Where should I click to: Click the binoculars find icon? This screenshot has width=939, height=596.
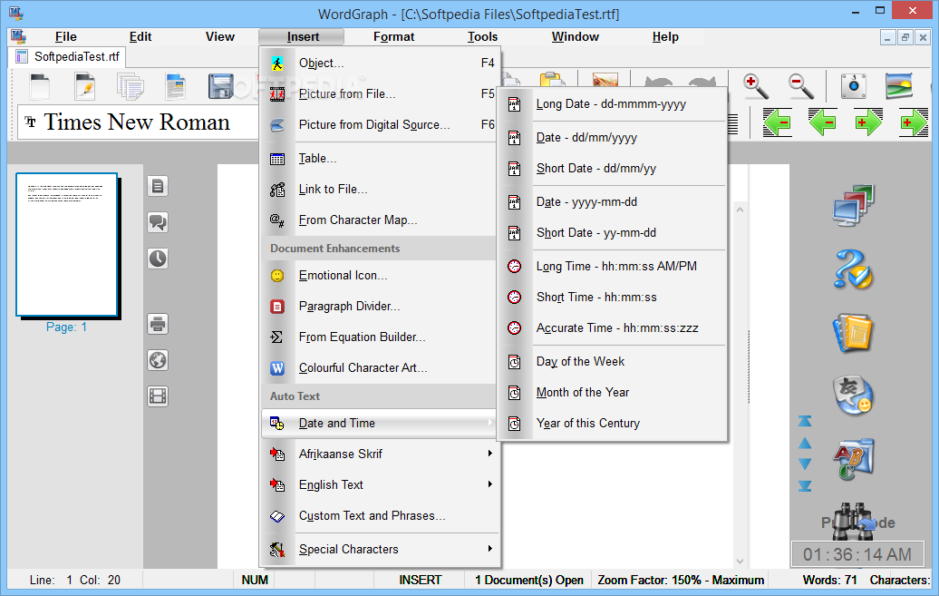coord(853,522)
